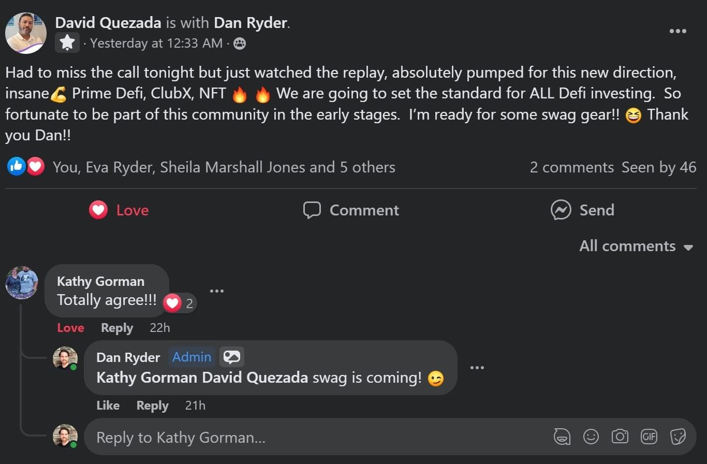The width and height of the screenshot is (707, 464).
Task: Click Dan Ryder's message badge icon
Action: [x=232, y=357]
